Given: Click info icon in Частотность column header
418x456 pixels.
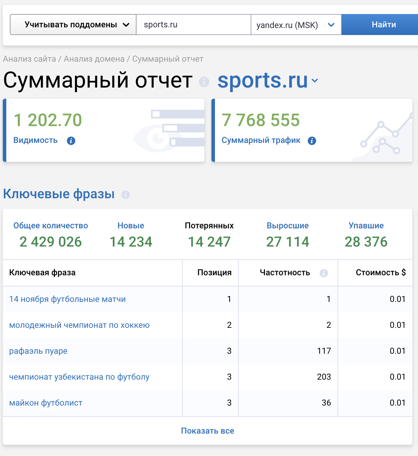Looking at the screenshot, I should pos(324,273).
